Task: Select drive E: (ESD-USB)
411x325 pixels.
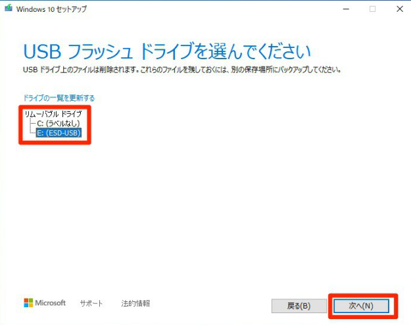Action: click(x=59, y=133)
